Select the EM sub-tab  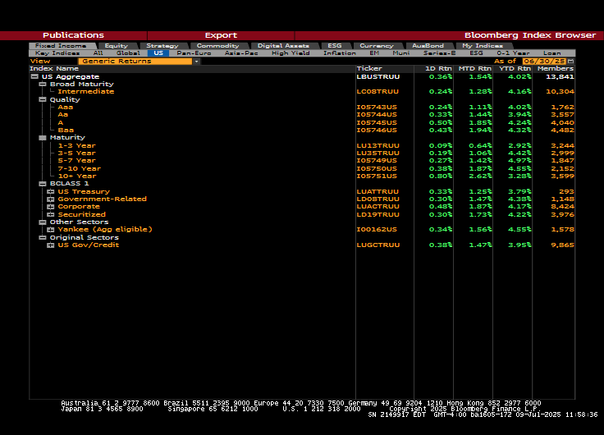click(374, 53)
